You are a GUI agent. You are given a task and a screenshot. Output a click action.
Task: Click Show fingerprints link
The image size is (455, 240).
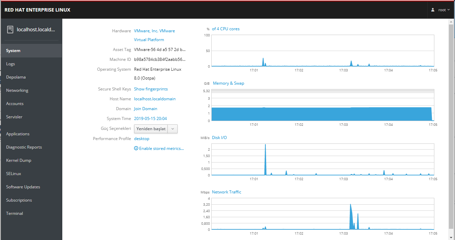pos(151,89)
